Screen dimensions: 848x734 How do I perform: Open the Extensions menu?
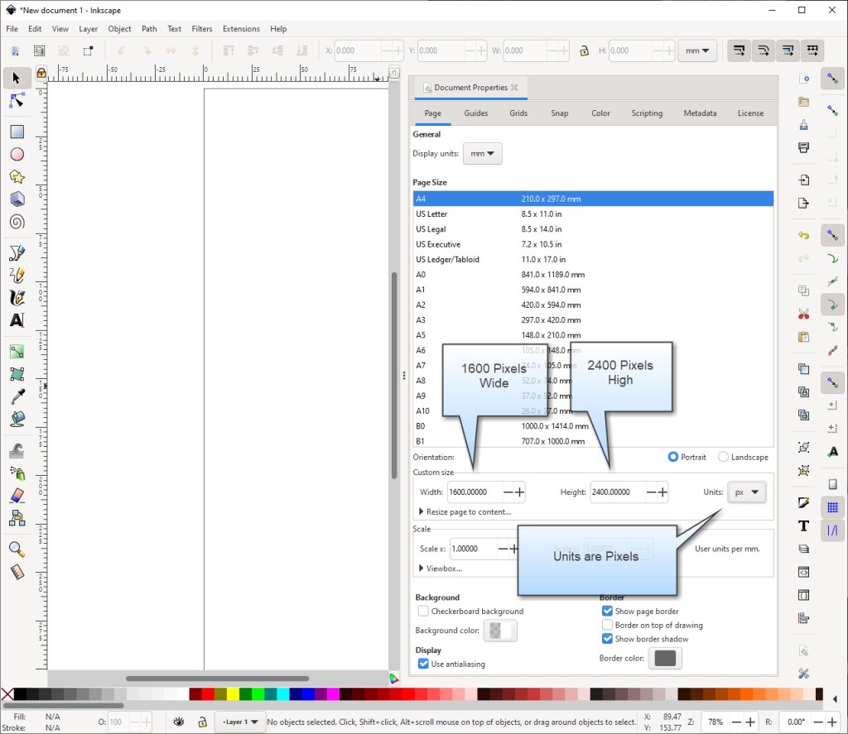(x=241, y=29)
